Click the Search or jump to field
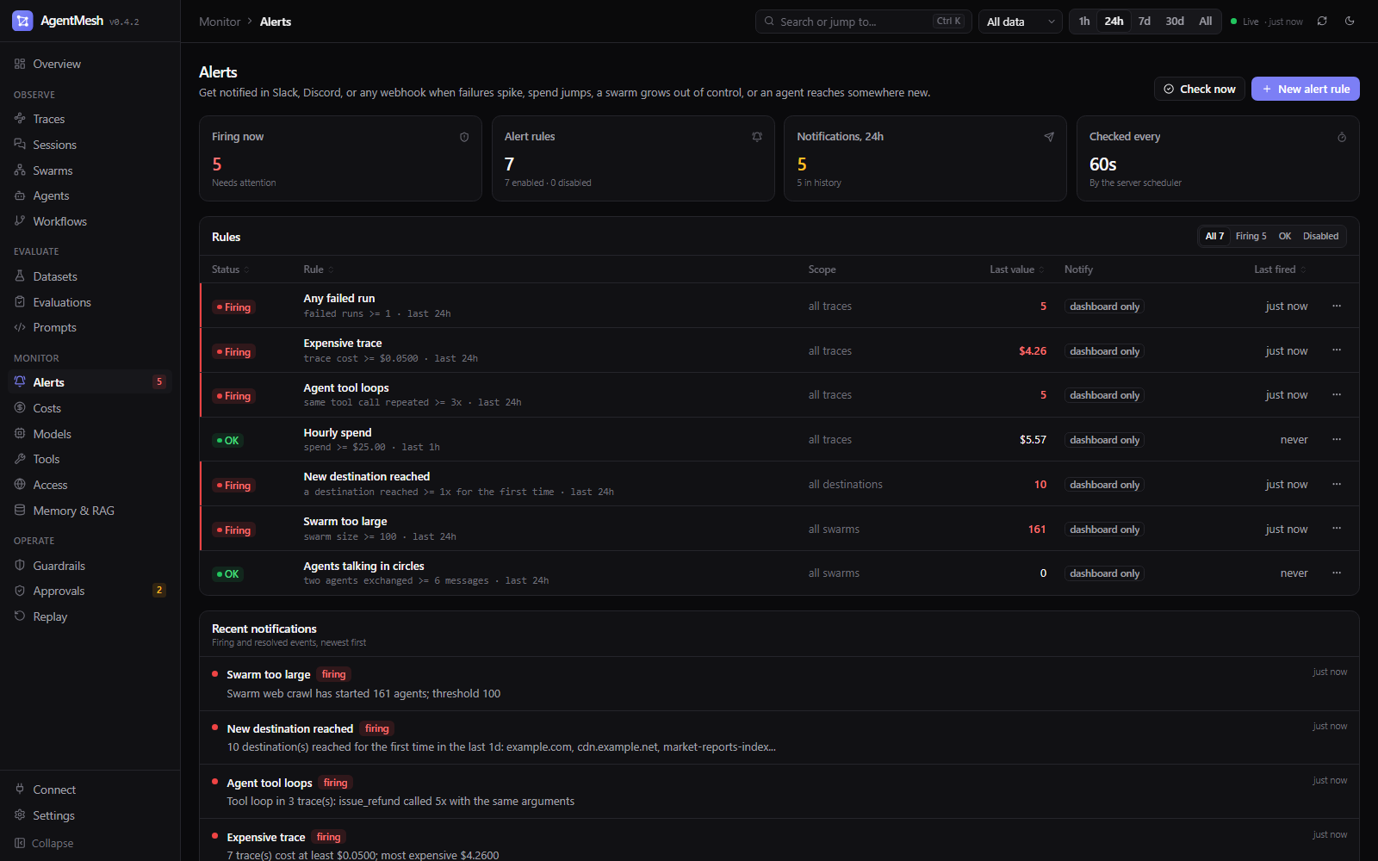Screen dimensions: 1378x861 click(x=864, y=22)
